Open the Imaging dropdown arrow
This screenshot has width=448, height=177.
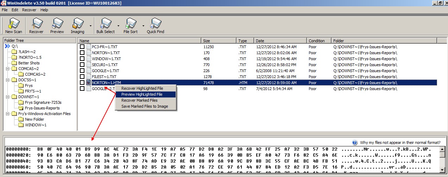(x=91, y=26)
